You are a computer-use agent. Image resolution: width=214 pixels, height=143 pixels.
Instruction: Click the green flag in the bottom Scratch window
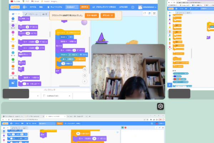pyautogui.click(x=122, y=127)
